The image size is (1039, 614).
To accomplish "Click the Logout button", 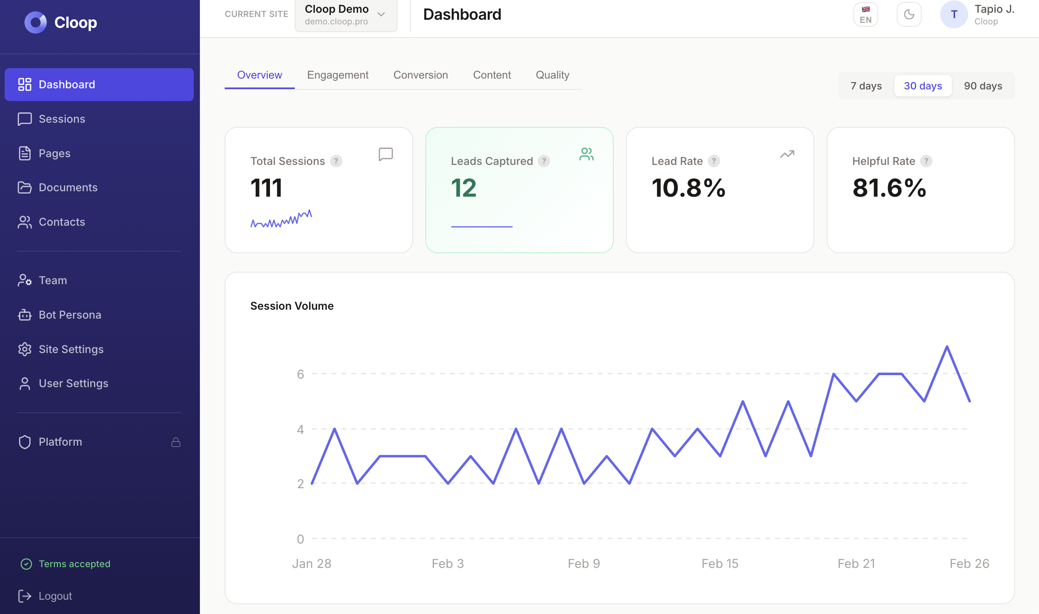I will [x=55, y=595].
